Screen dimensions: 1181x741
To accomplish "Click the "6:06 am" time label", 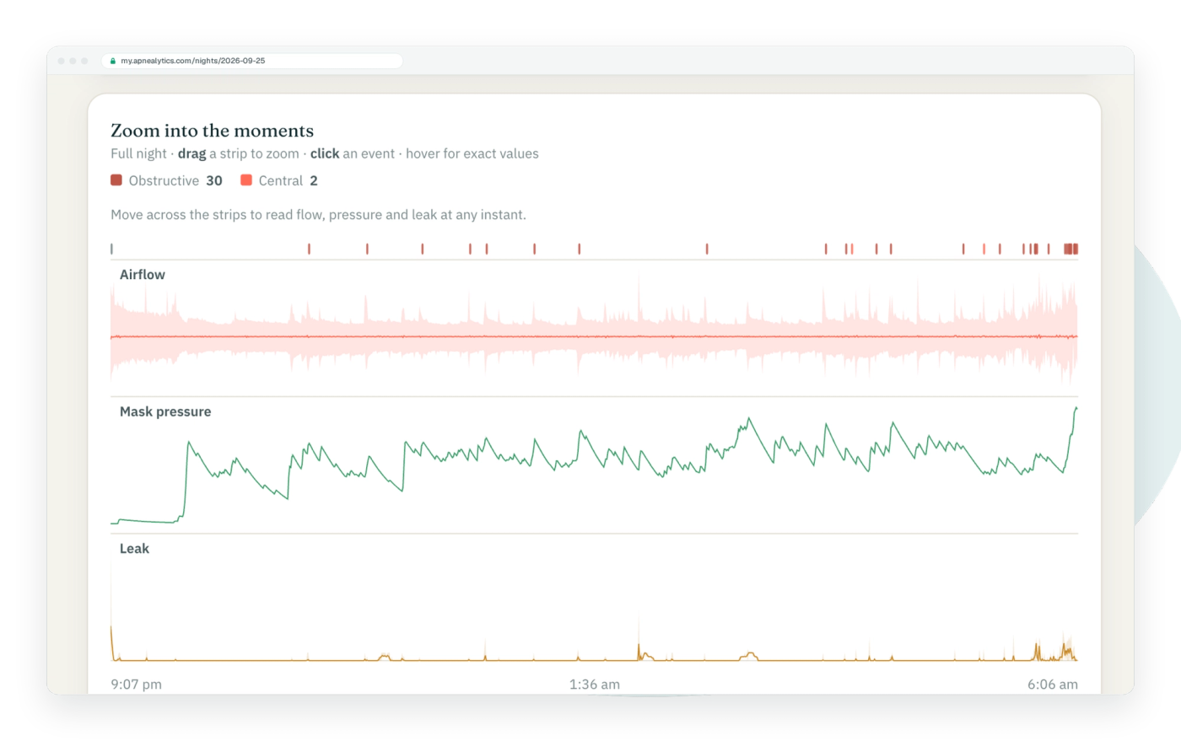I will coord(1052,685).
